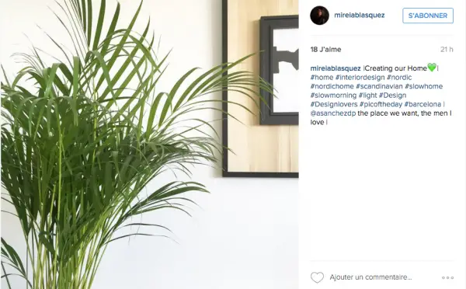
Task: Open the #slowhome hashtag
Action: pyautogui.click(x=424, y=86)
